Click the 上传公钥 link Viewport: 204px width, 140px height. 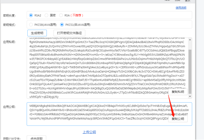[x=89, y=132]
